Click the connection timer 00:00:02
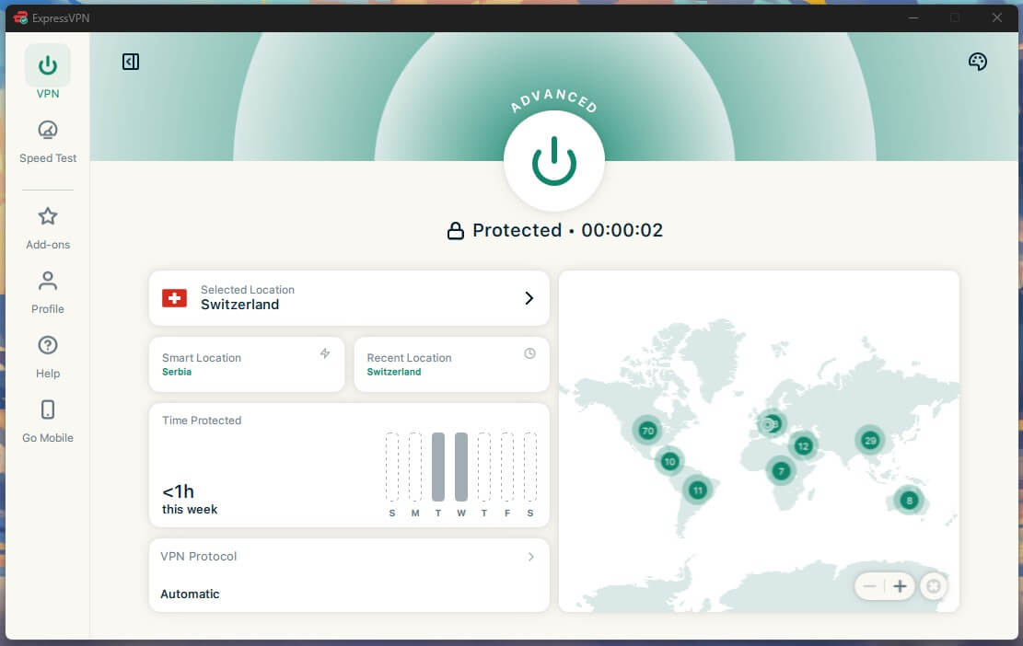 pyautogui.click(x=622, y=230)
